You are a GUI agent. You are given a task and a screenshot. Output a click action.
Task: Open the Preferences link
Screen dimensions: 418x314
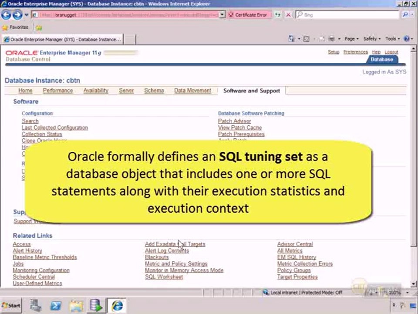(355, 52)
